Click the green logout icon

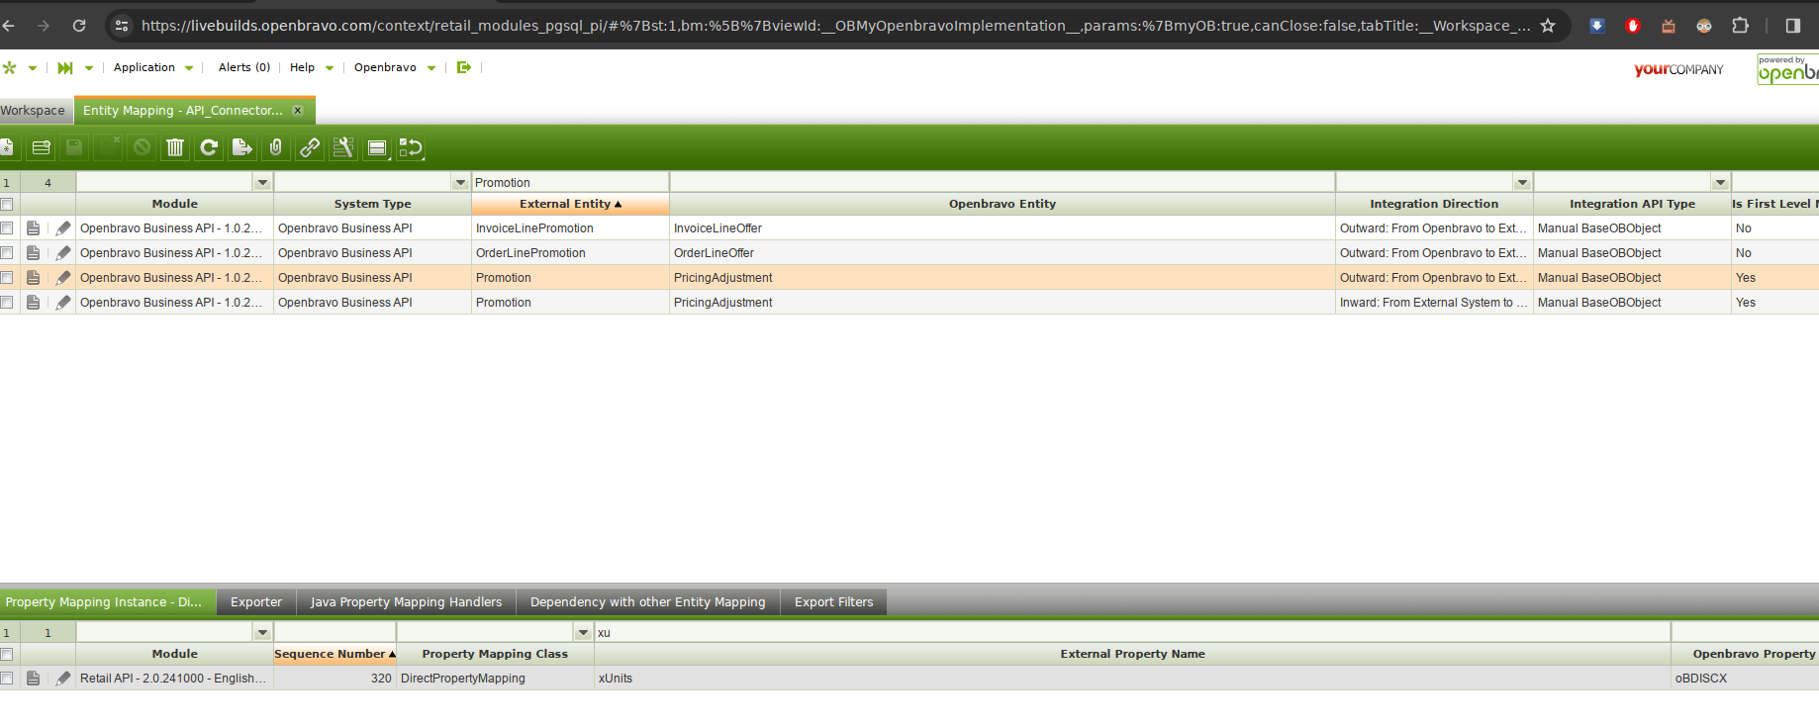463,67
